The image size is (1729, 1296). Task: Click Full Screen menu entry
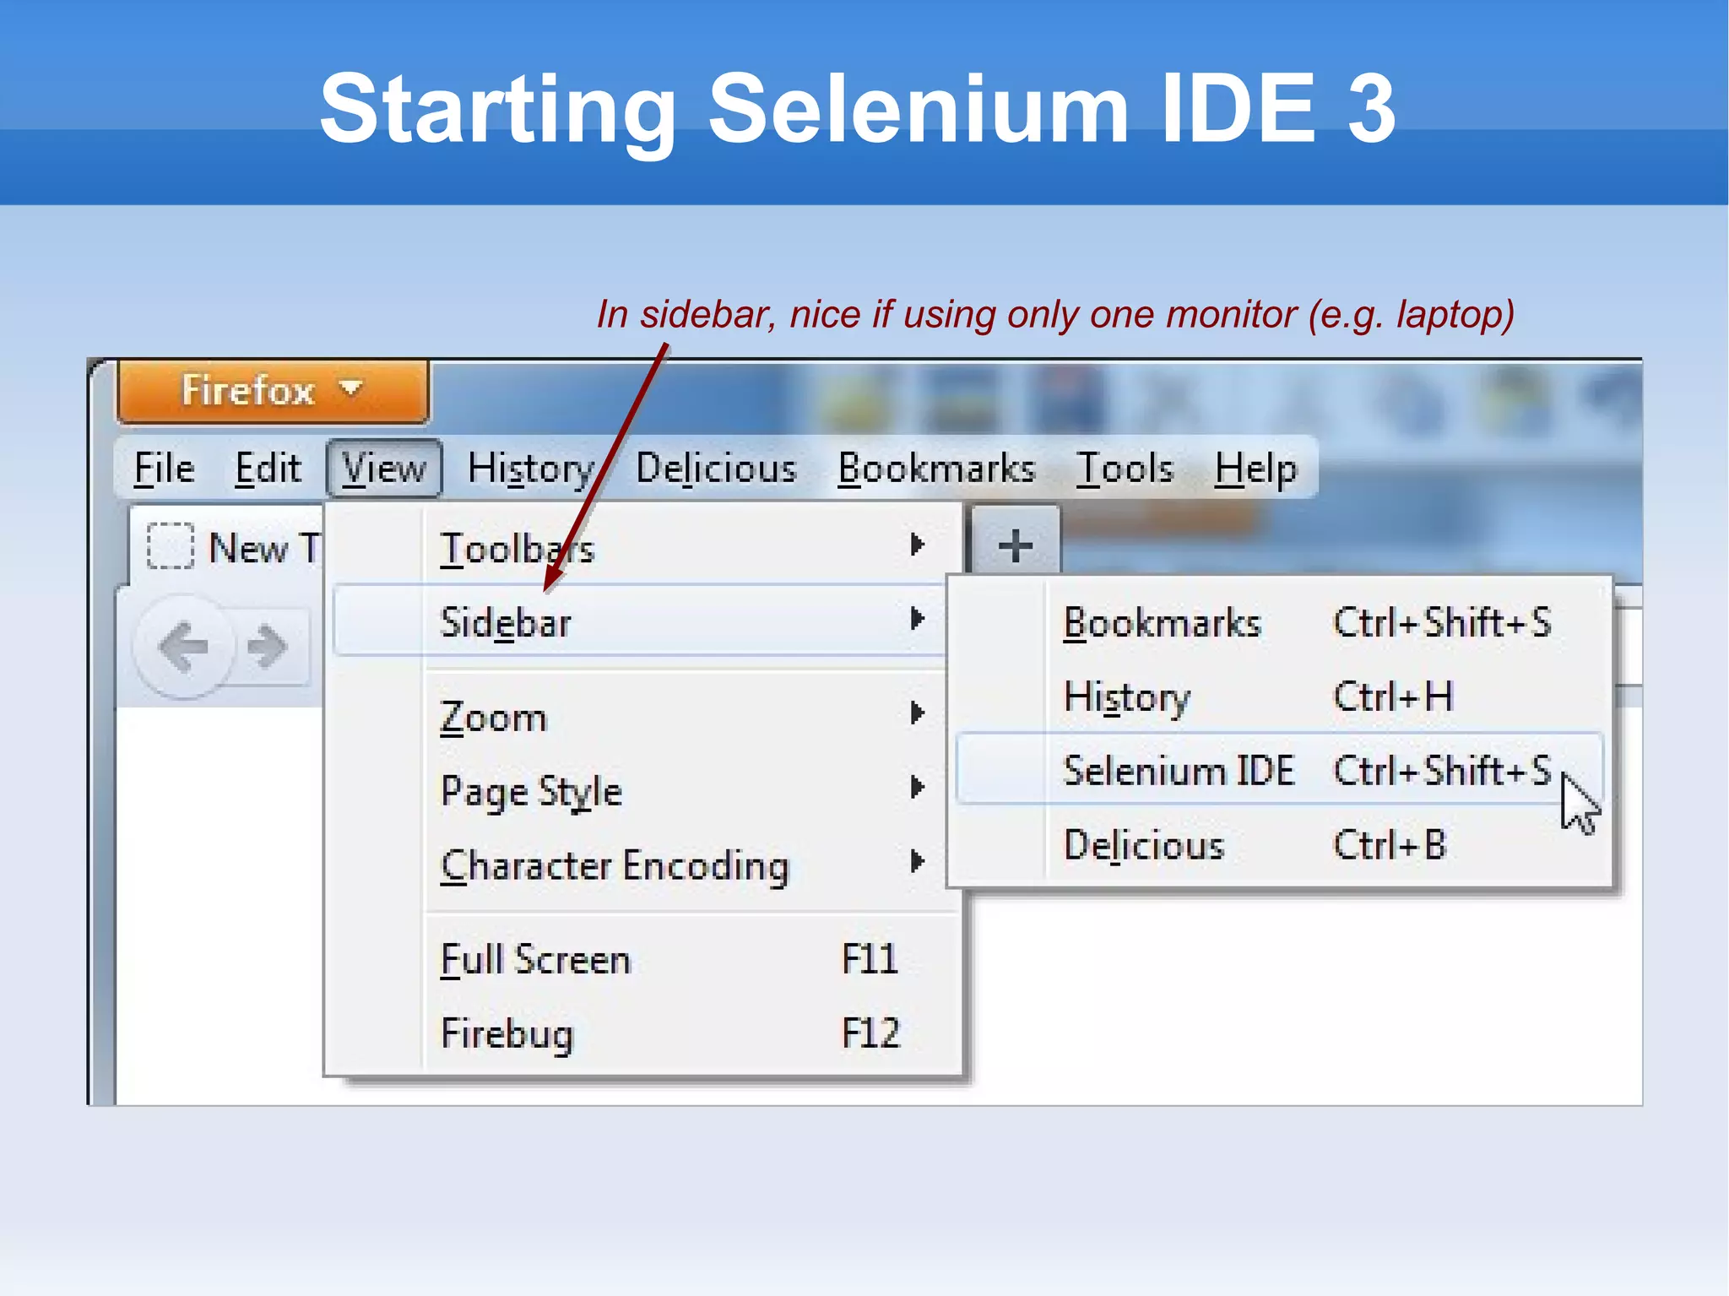coord(536,959)
